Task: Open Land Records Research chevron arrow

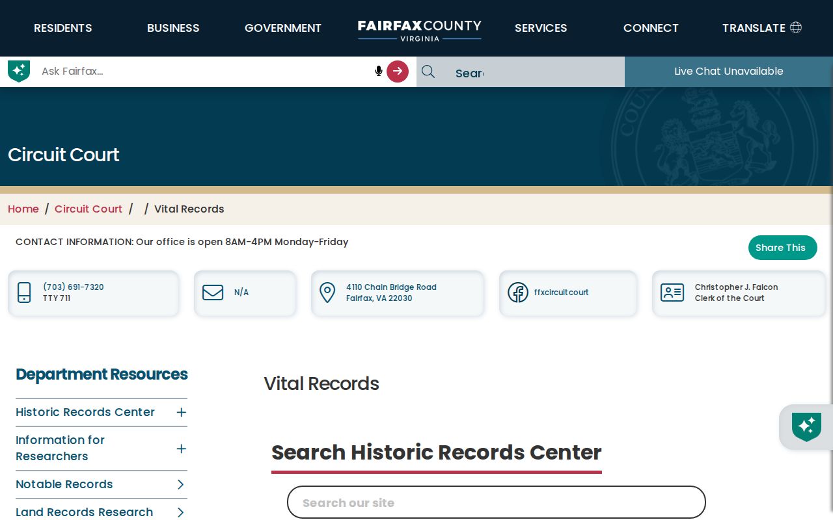Action: tap(181, 512)
